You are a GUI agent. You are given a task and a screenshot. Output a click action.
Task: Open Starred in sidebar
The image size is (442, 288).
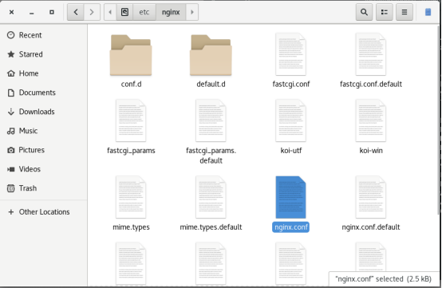(44, 54)
